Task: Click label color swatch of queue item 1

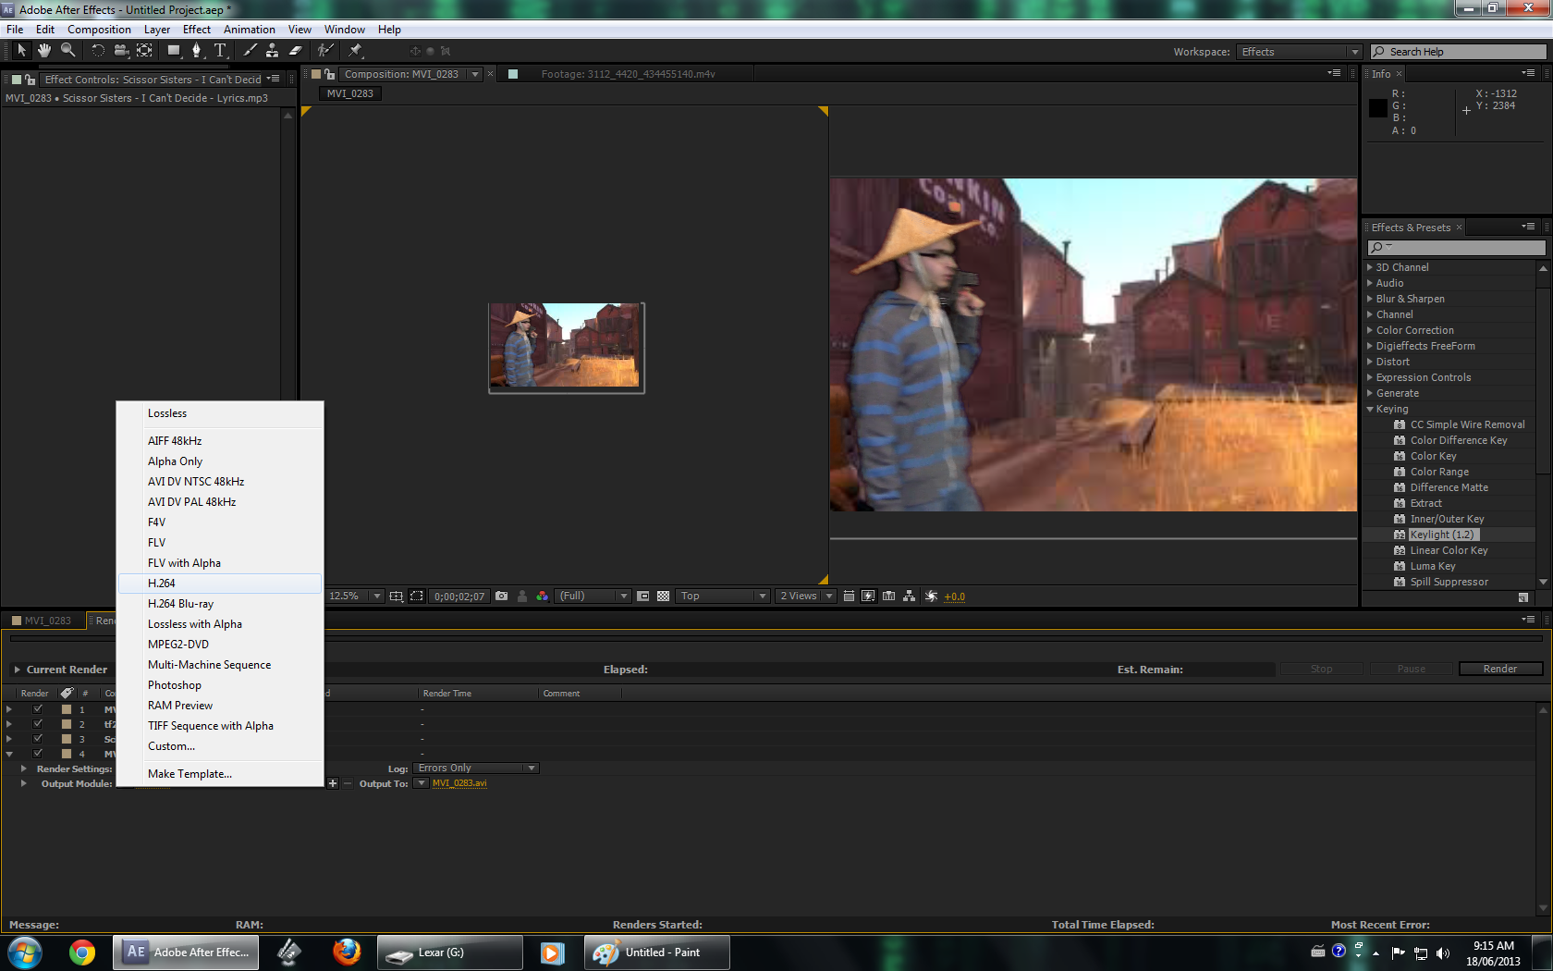Action: click(67, 709)
